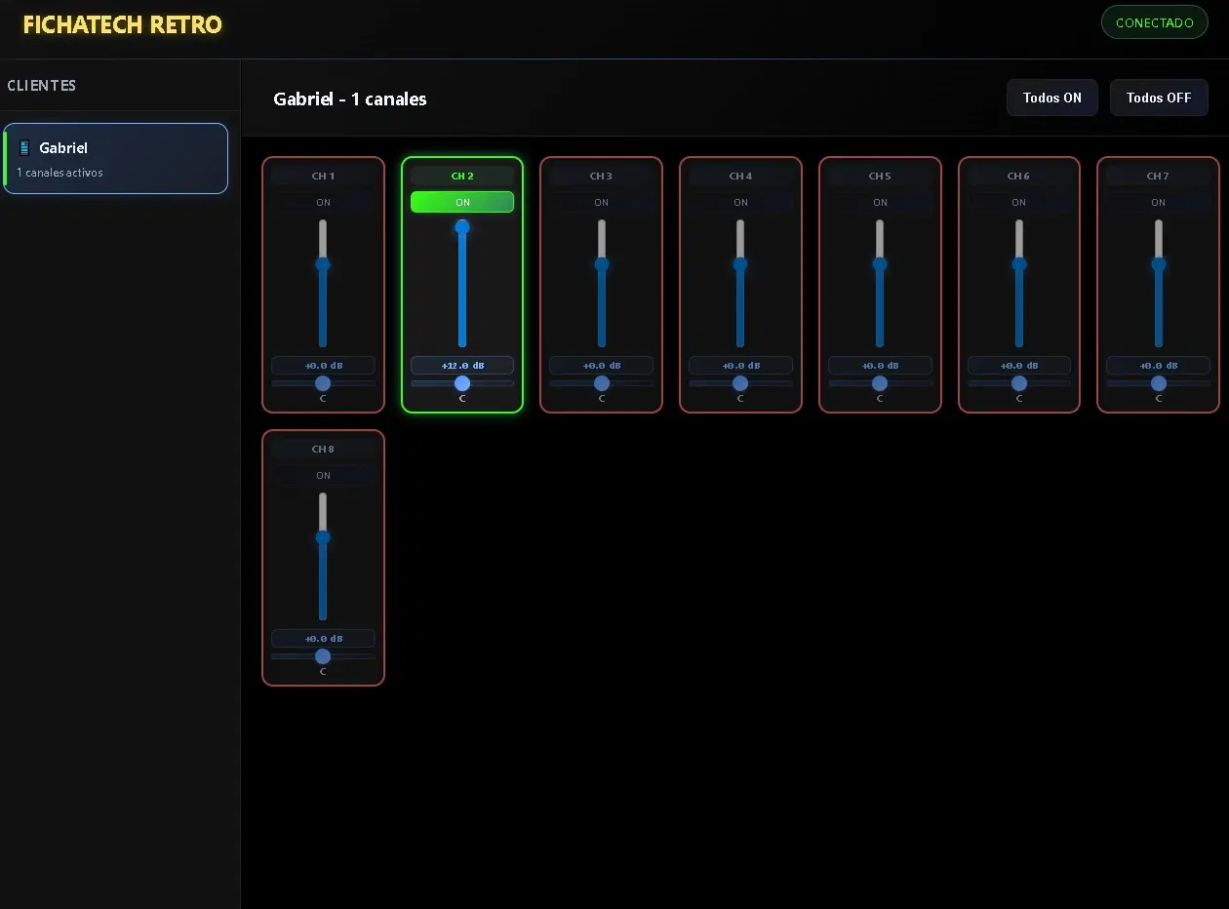Image resolution: width=1229 pixels, height=909 pixels.
Task: Click the phone icon next to Gabriel
Action: point(24,148)
